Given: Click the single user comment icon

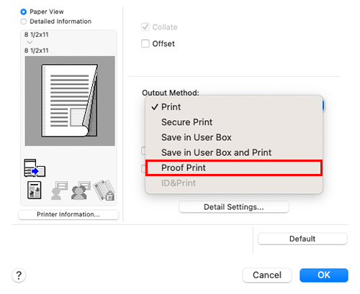Looking at the screenshot, I should (x=59, y=190).
